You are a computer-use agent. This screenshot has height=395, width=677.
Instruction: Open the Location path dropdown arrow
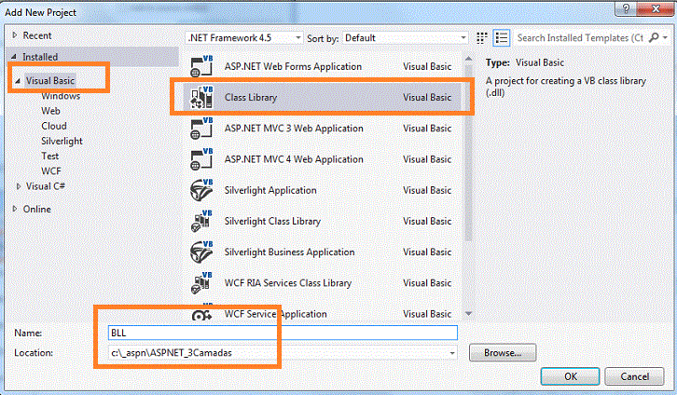[452, 353]
